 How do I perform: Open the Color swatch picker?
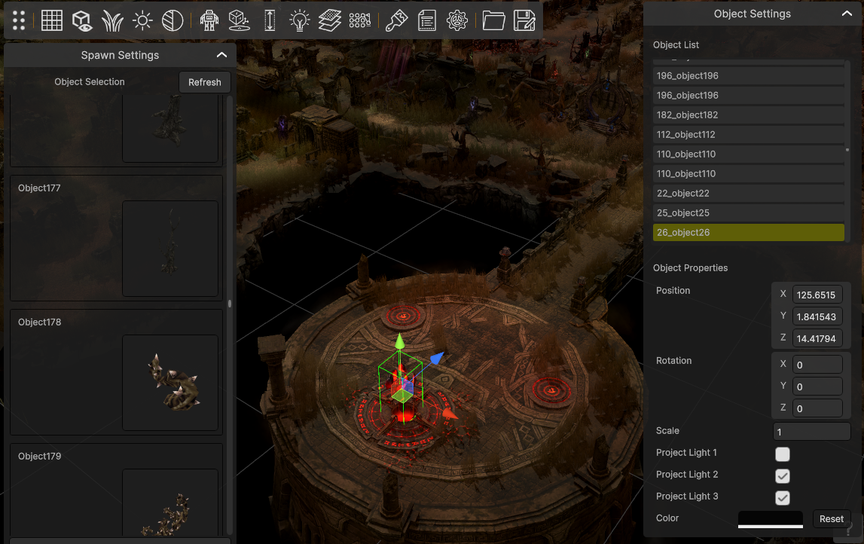click(771, 519)
